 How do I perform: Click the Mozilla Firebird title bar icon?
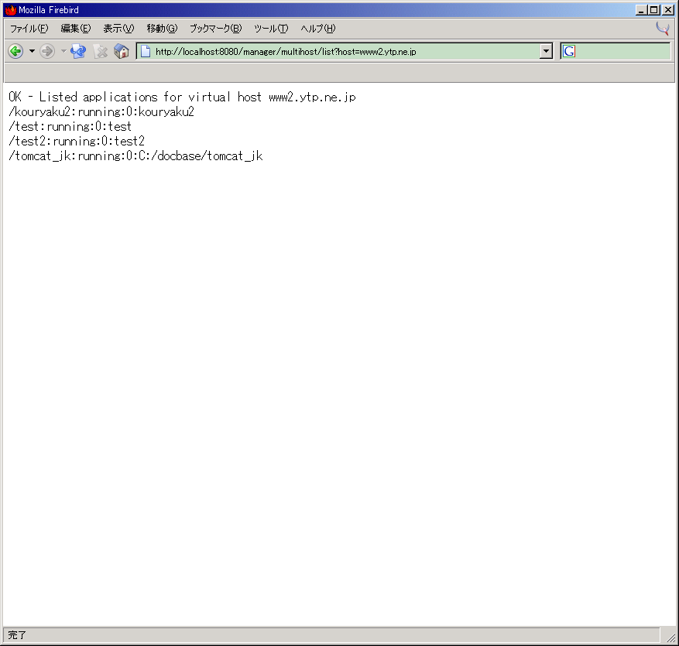pos(11,10)
